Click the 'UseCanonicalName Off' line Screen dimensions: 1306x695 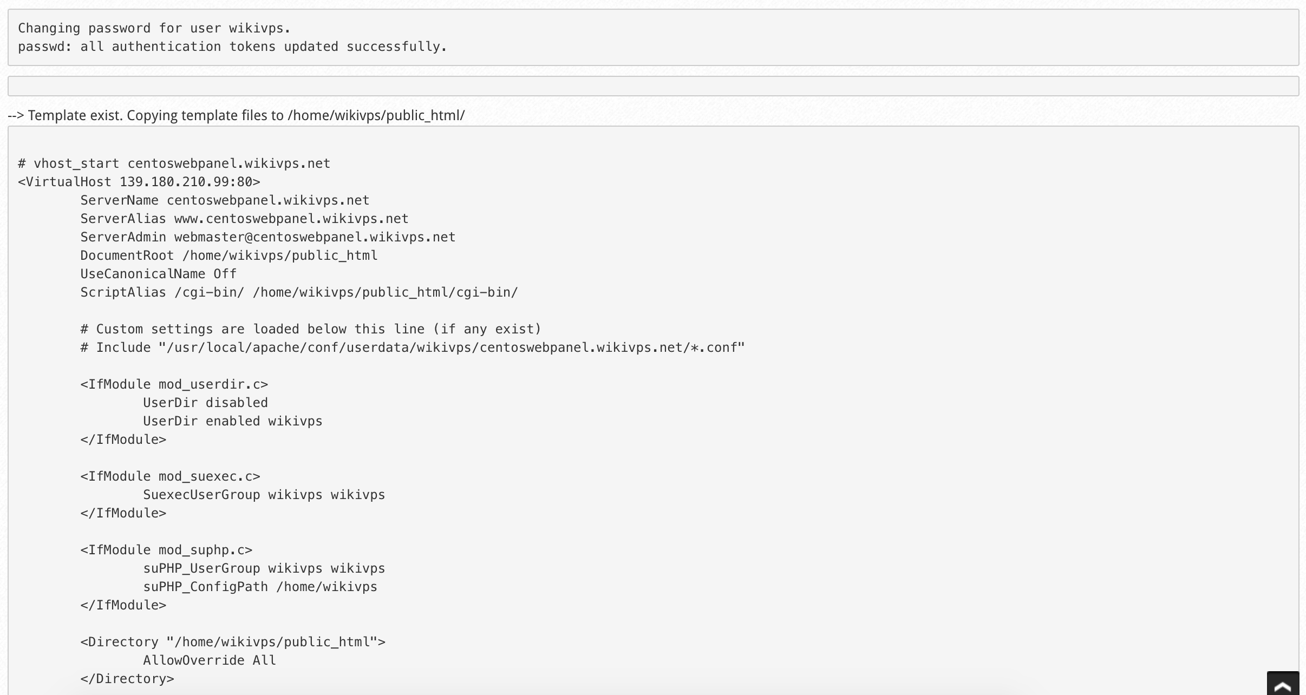tap(159, 274)
